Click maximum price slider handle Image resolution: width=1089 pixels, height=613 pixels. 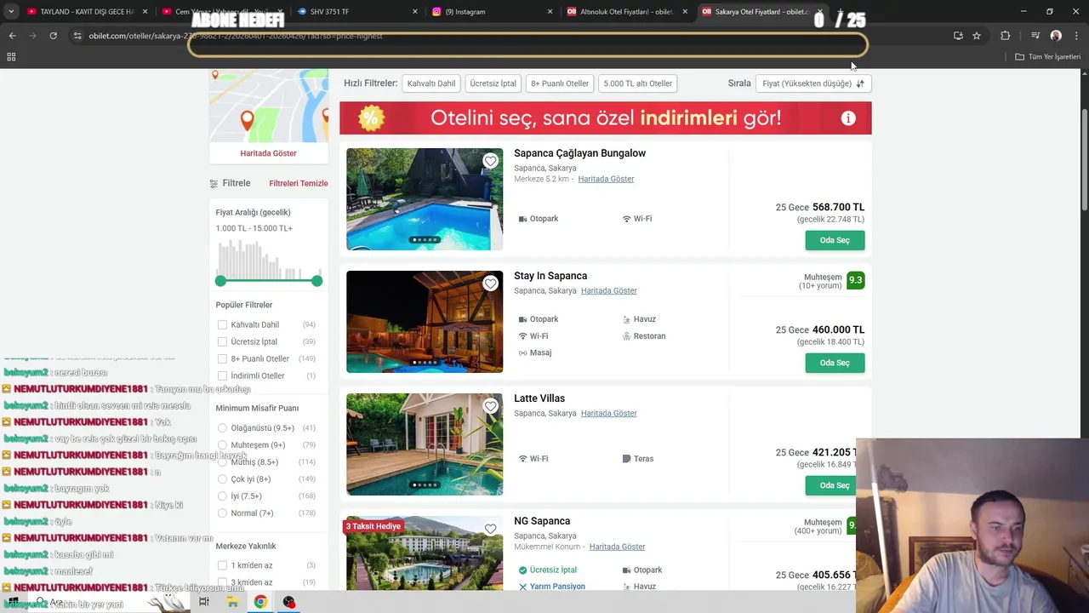point(316,281)
